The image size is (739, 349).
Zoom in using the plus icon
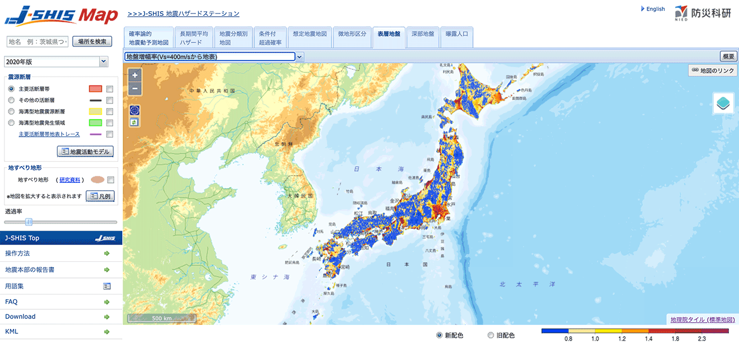tap(134, 74)
